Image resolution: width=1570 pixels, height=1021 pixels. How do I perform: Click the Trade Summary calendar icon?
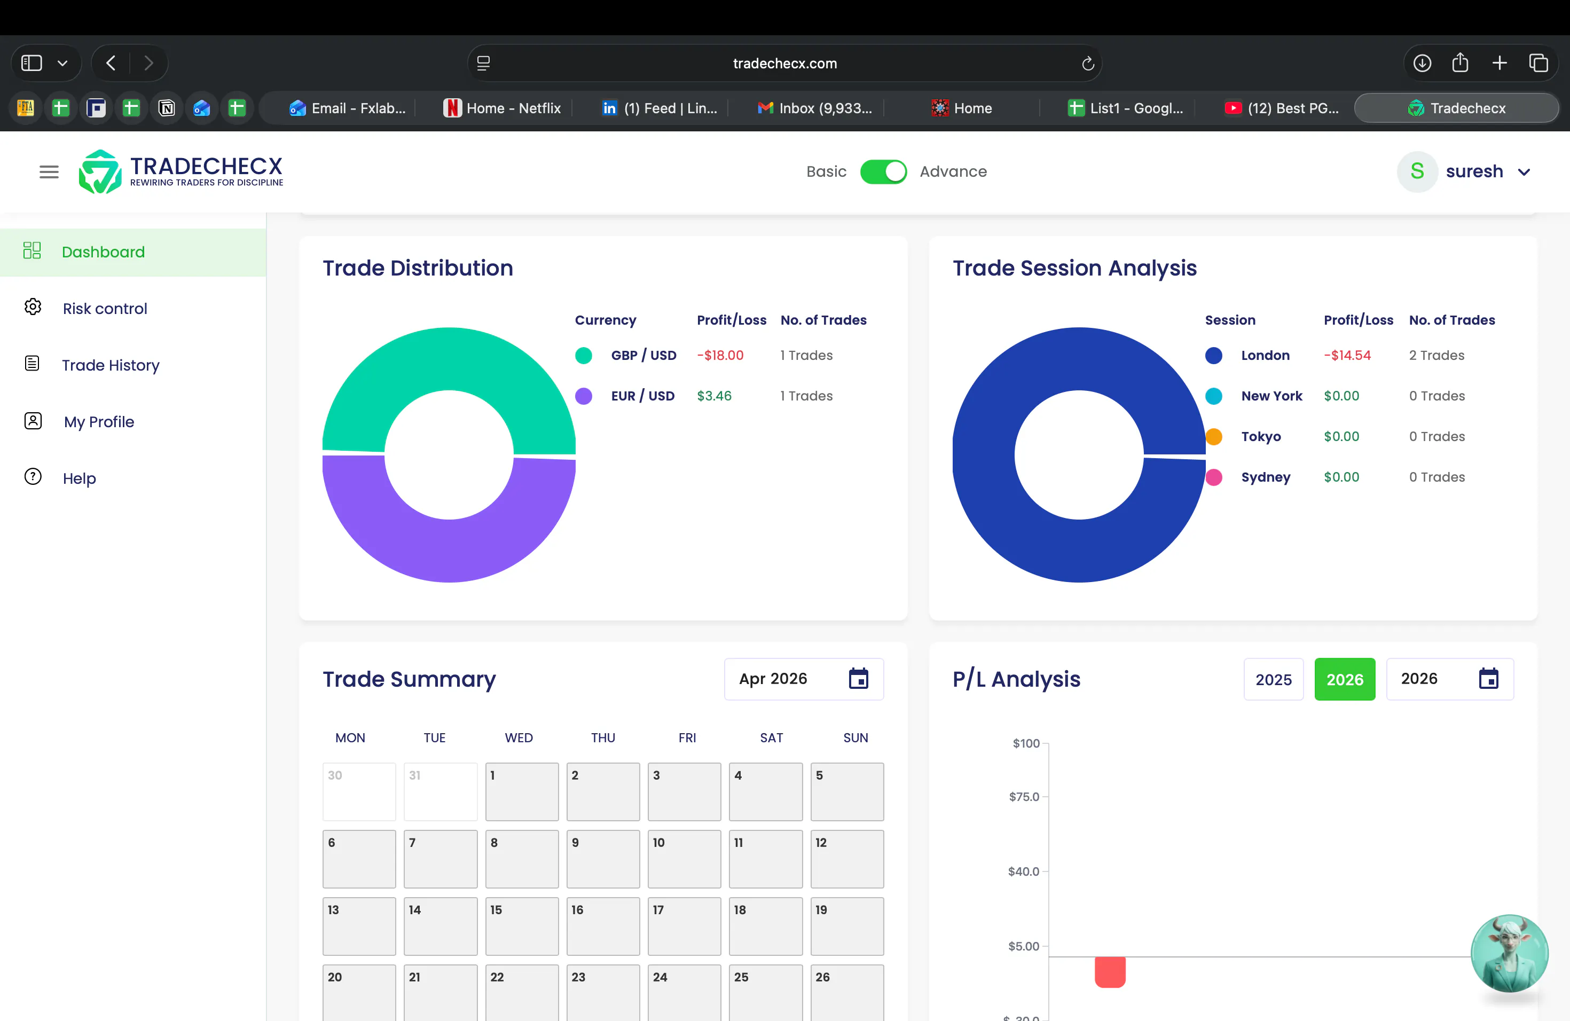[858, 679]
